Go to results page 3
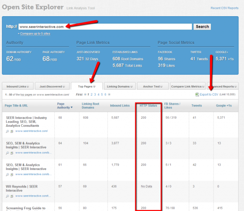Screen dimensions: 244x211 [x=95, y=94]
